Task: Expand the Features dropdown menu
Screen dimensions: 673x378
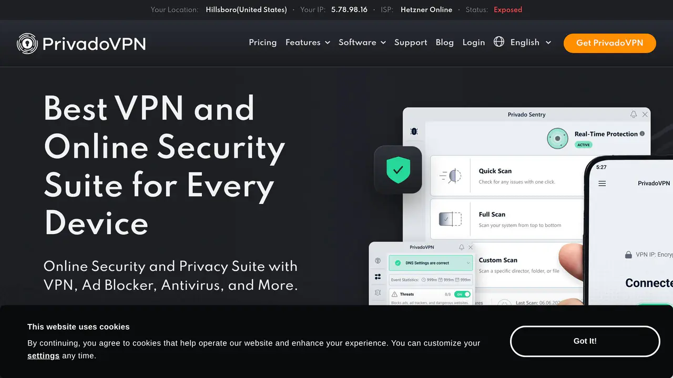Action: point(308,43)
